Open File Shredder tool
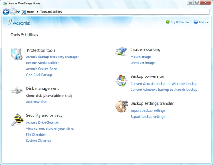 36,135
